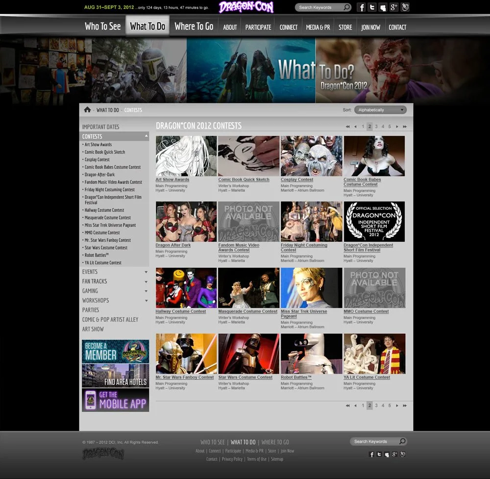Open the Parties sidebar link
This screenshot has width=490, height=479.
pos(91,310)
